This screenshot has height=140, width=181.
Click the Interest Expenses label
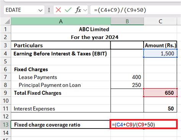coord(34,109)
